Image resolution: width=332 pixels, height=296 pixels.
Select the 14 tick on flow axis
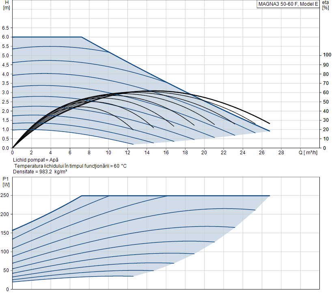click(147, 153)
